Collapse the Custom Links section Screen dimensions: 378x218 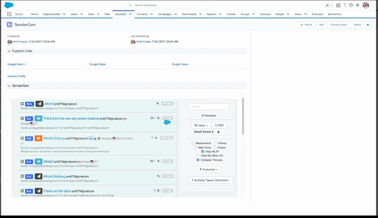coord(9,51)
